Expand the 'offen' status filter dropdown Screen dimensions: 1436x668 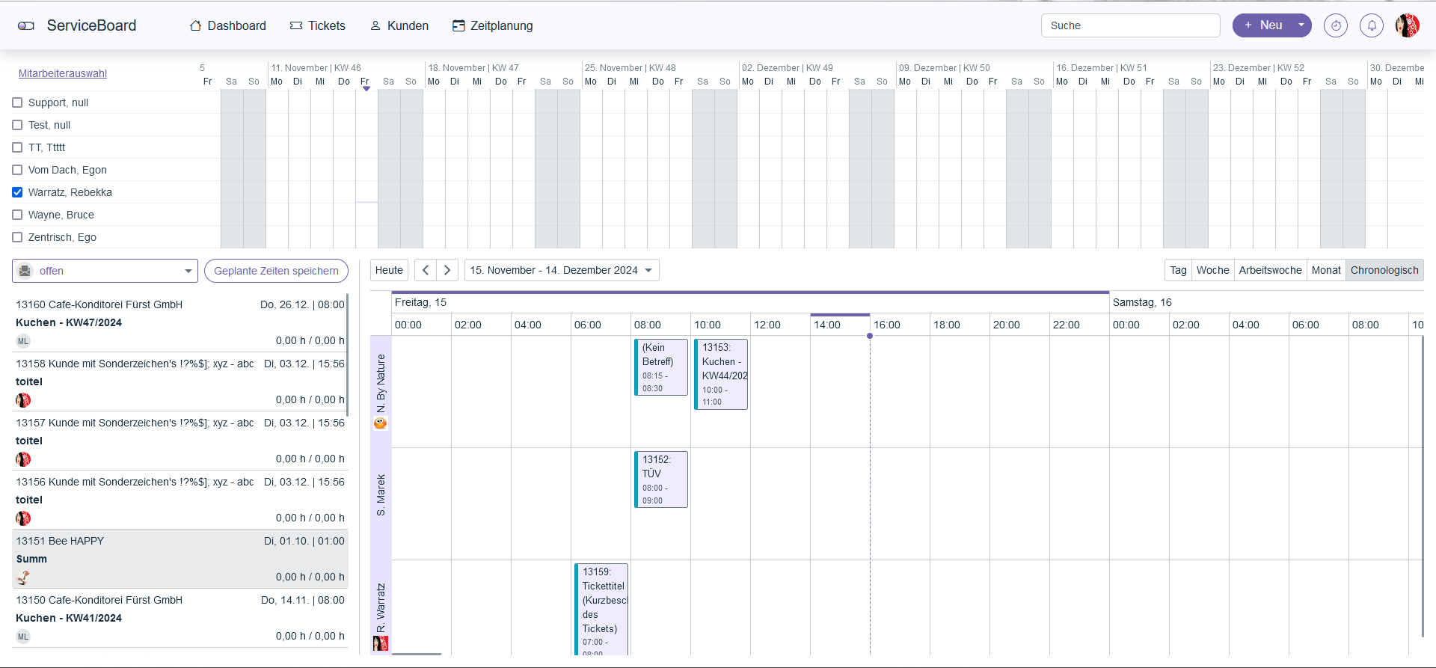(188, 271)
